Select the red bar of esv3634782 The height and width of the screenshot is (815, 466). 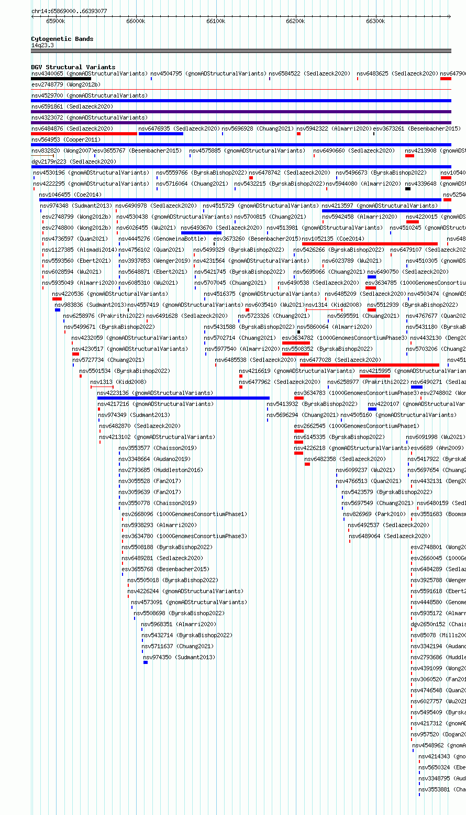[x=296, y=343]
